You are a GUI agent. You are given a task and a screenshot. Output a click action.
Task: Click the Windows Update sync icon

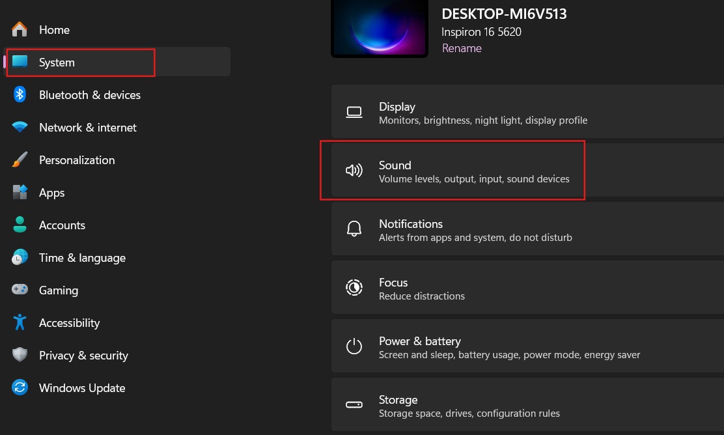20,387
